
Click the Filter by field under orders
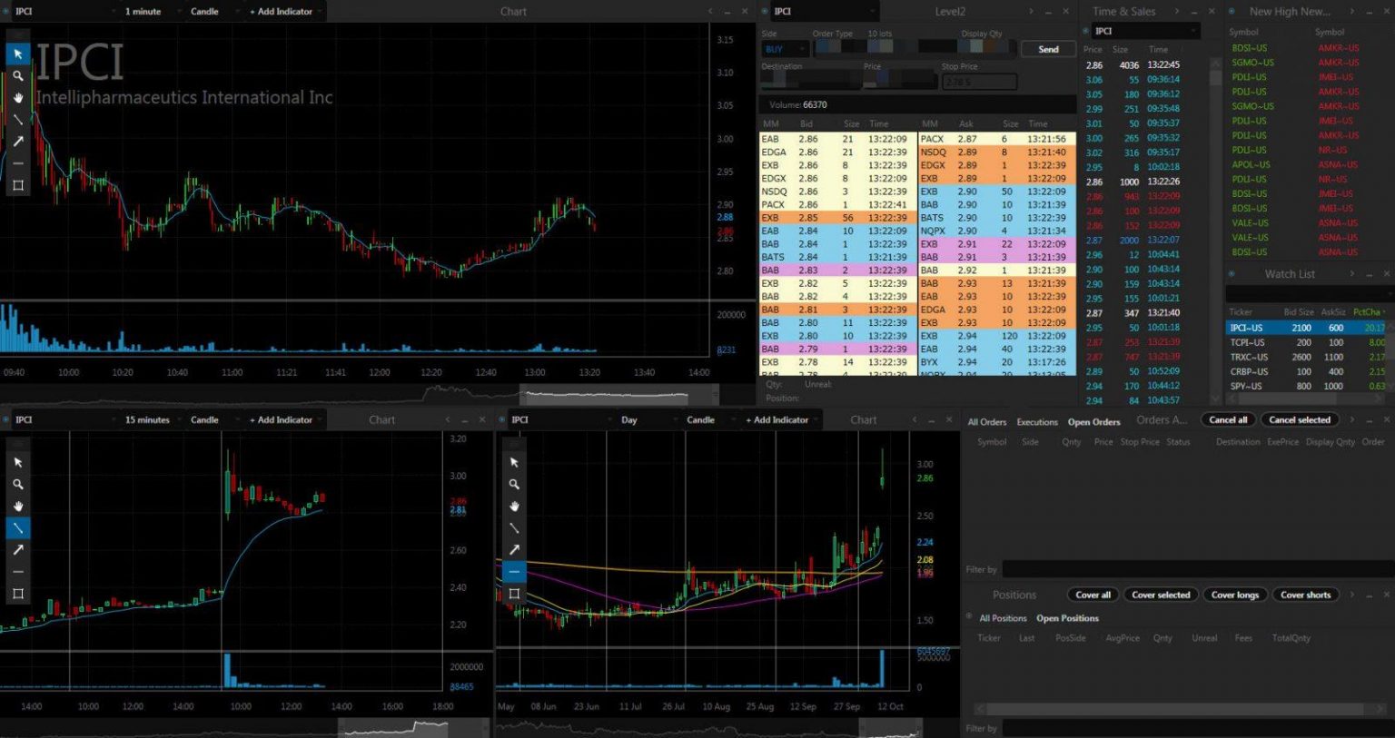coord(1197,569)
